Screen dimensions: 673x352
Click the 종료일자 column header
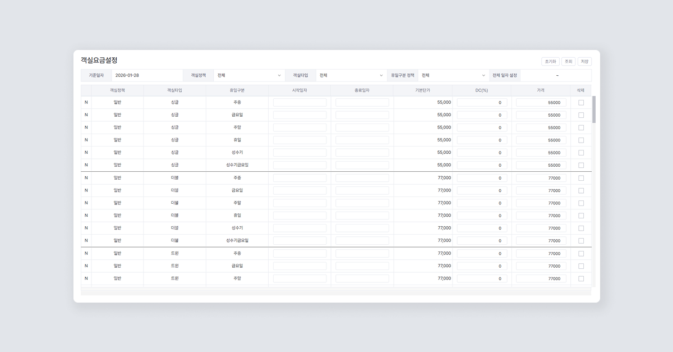pos(362,90)
